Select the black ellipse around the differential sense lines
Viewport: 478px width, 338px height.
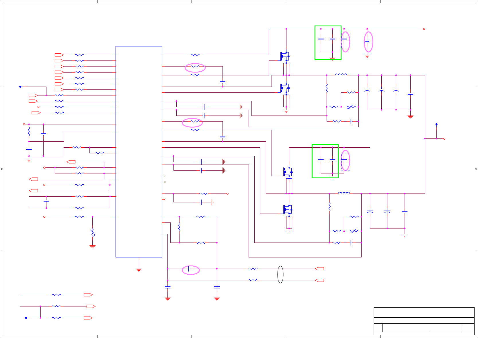tap(280, 274)
